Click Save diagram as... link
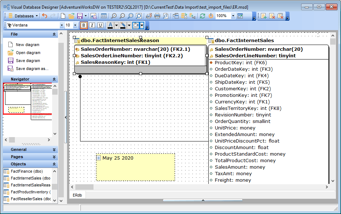 click(32, 69)
